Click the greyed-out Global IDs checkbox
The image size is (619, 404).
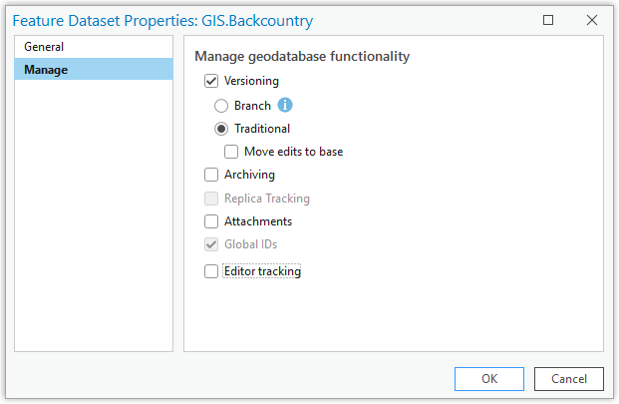tap(211, 244)
